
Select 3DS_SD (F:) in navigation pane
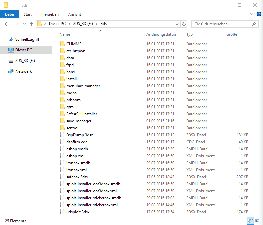pyautogui.click(x=25, y=61)
